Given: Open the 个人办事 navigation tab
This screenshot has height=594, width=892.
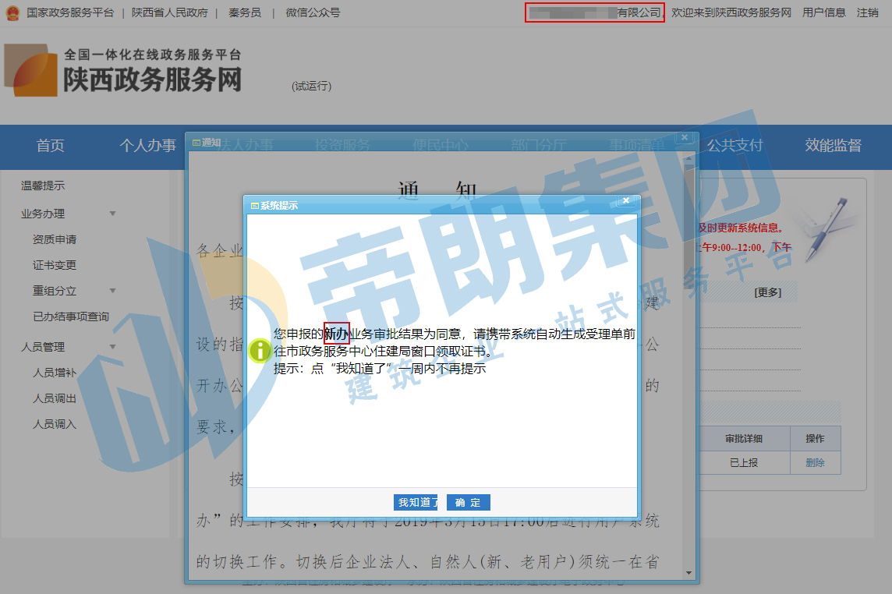Looking at the screenshot, I should tap(148, 146).
